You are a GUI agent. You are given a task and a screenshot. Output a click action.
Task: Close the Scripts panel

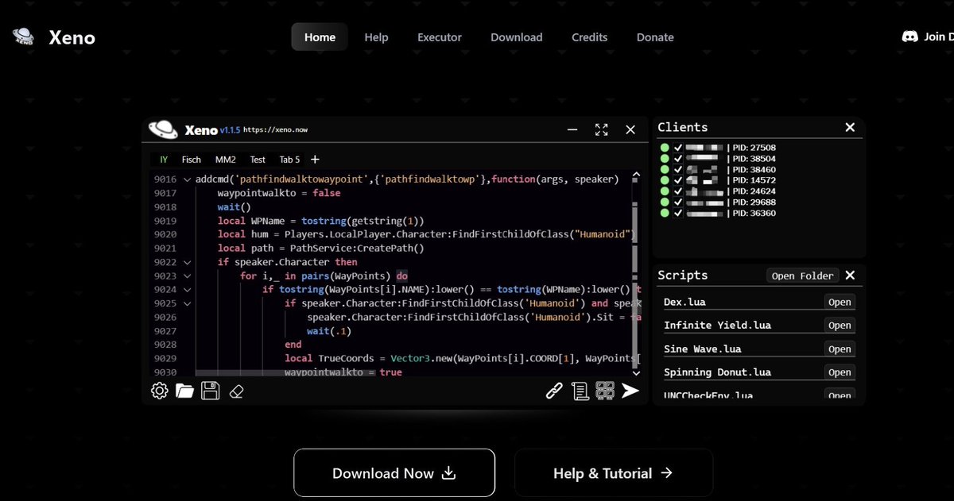(850, 276)
